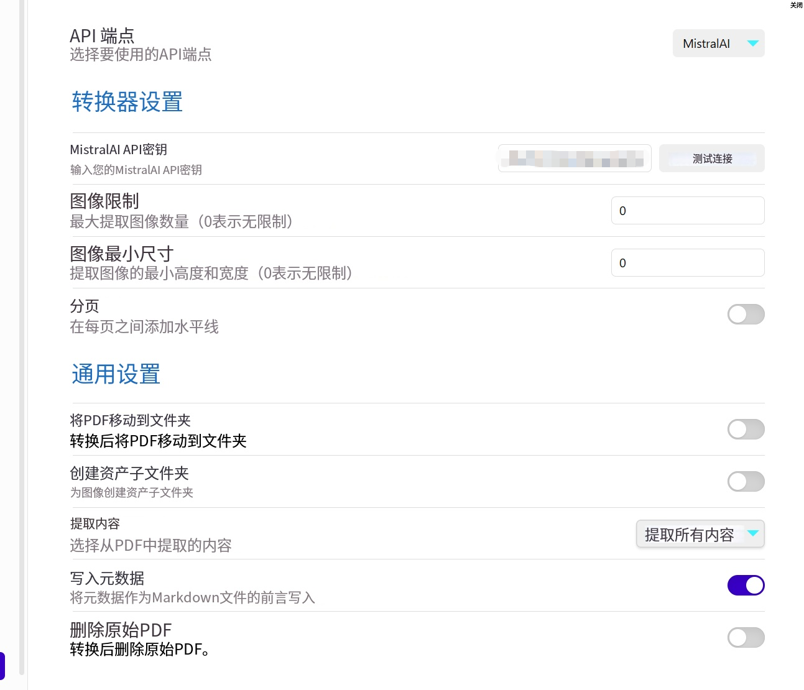Toggle 将PDF移动到文件夹 switch
This screenshot has width=804, height=690.
[746, 429]
